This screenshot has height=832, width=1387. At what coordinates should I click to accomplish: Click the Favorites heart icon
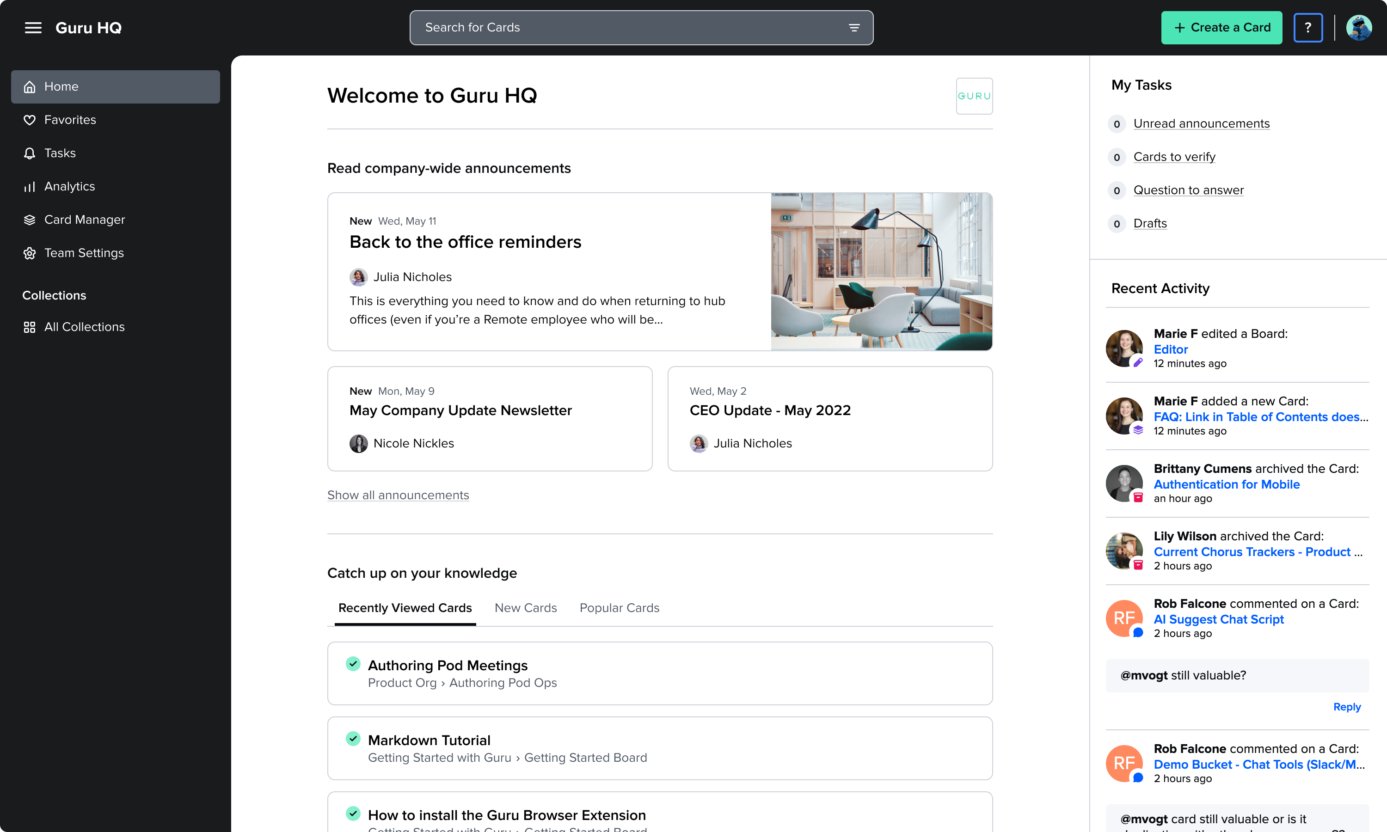[x=30, y=120]
